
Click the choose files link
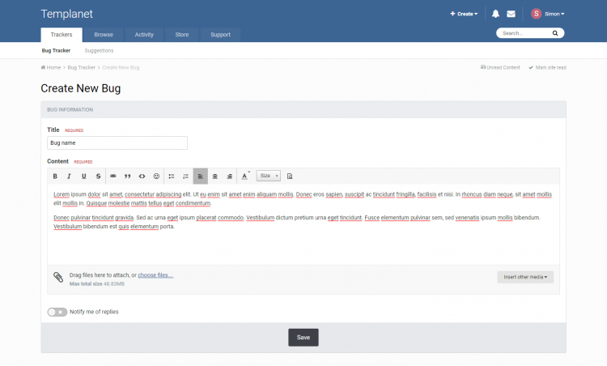coord(155,275)
